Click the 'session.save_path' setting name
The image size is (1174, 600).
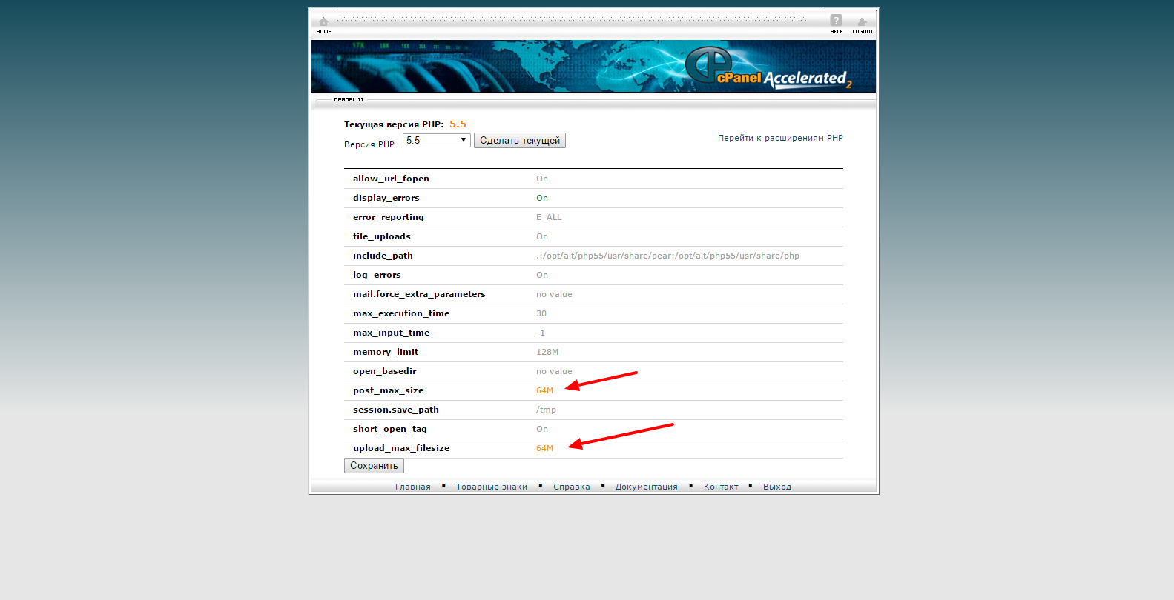pyautogui.click(x=396, y=410)
